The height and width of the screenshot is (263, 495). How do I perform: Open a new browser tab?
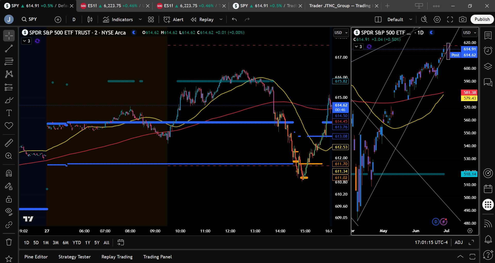(x=387, y=6)
